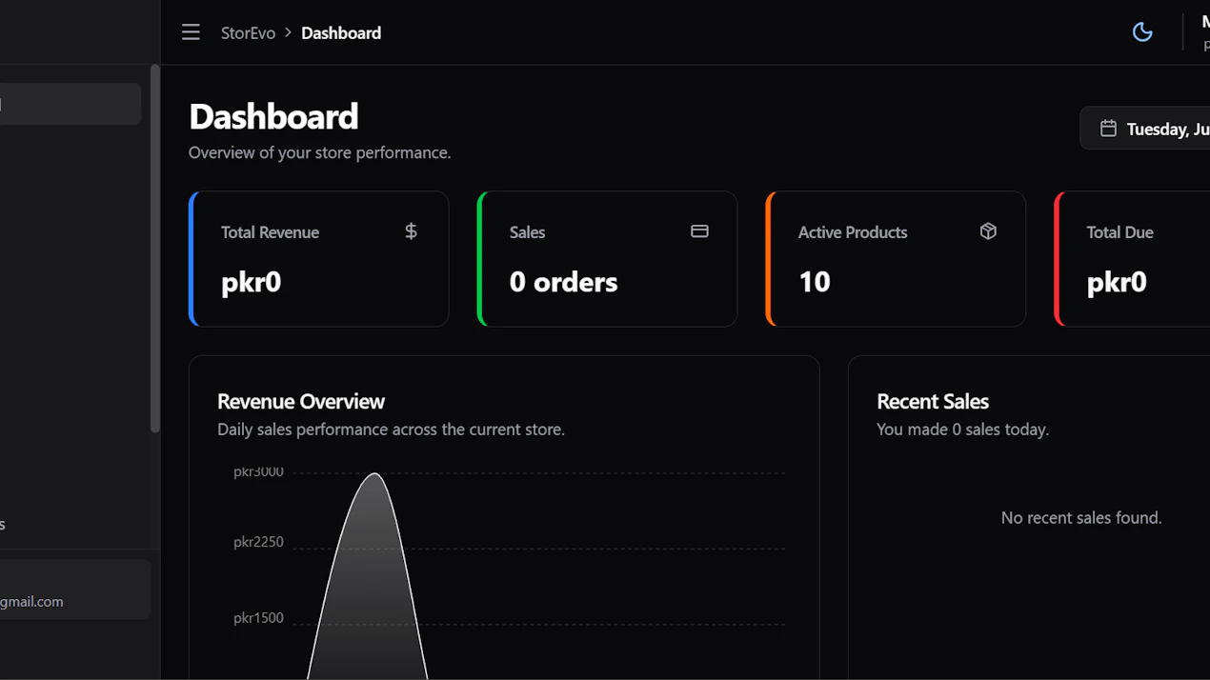Click the Recent Sales heading
The image size is (1210, 680).
[933, 401]
